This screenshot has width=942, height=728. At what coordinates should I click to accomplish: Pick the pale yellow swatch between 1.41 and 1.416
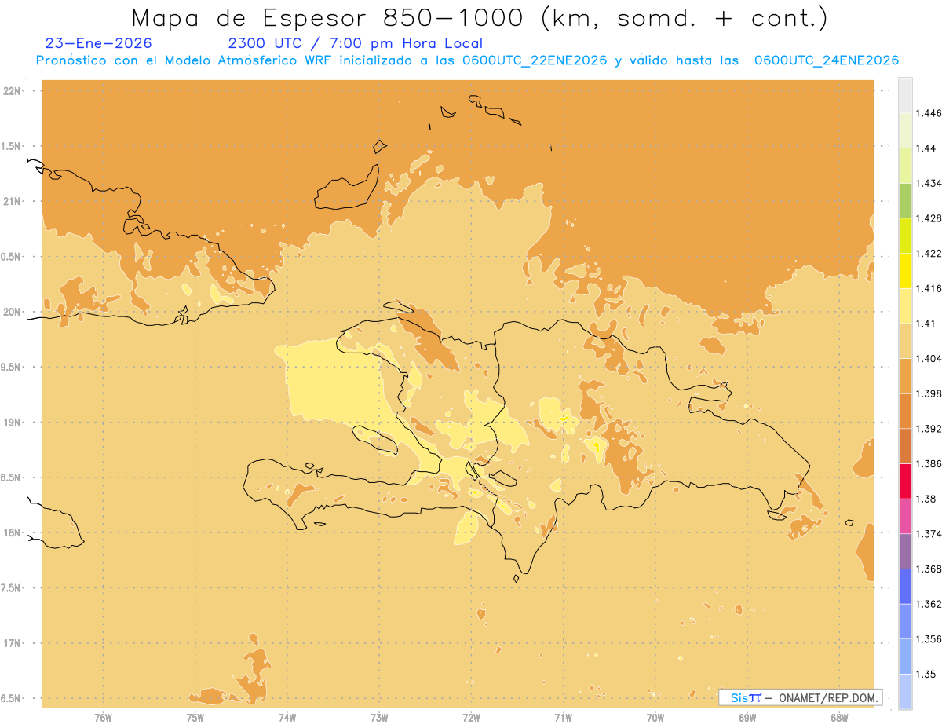pos(905,305)
